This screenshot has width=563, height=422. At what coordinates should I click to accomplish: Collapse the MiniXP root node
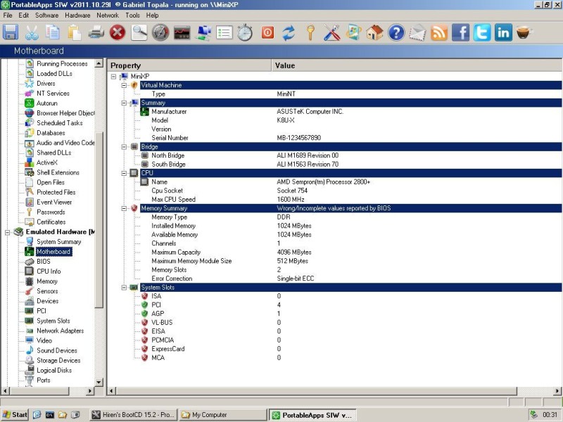point(114,77)
